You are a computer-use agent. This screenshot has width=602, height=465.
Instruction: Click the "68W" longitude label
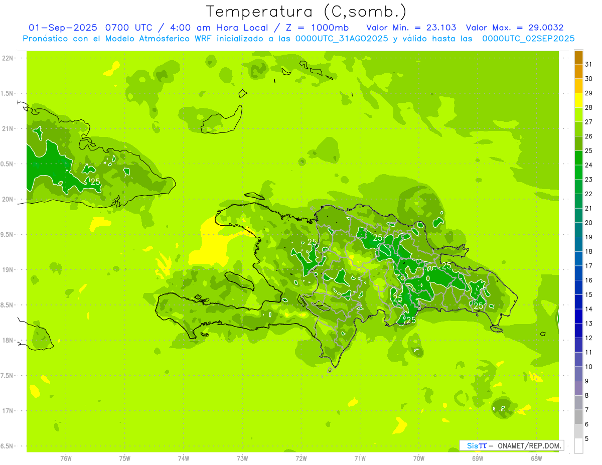(x=536, y=458)
